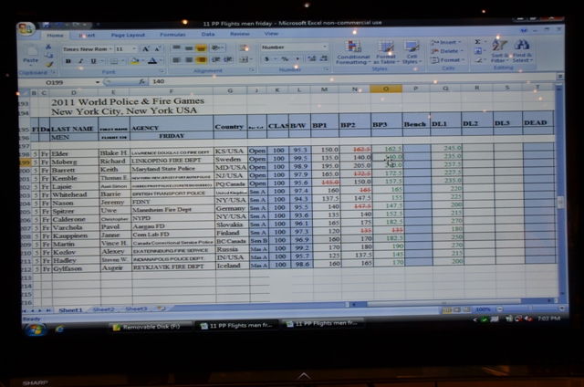
Task: Open the Cell Styles gallery
Action: click(412, 52)
